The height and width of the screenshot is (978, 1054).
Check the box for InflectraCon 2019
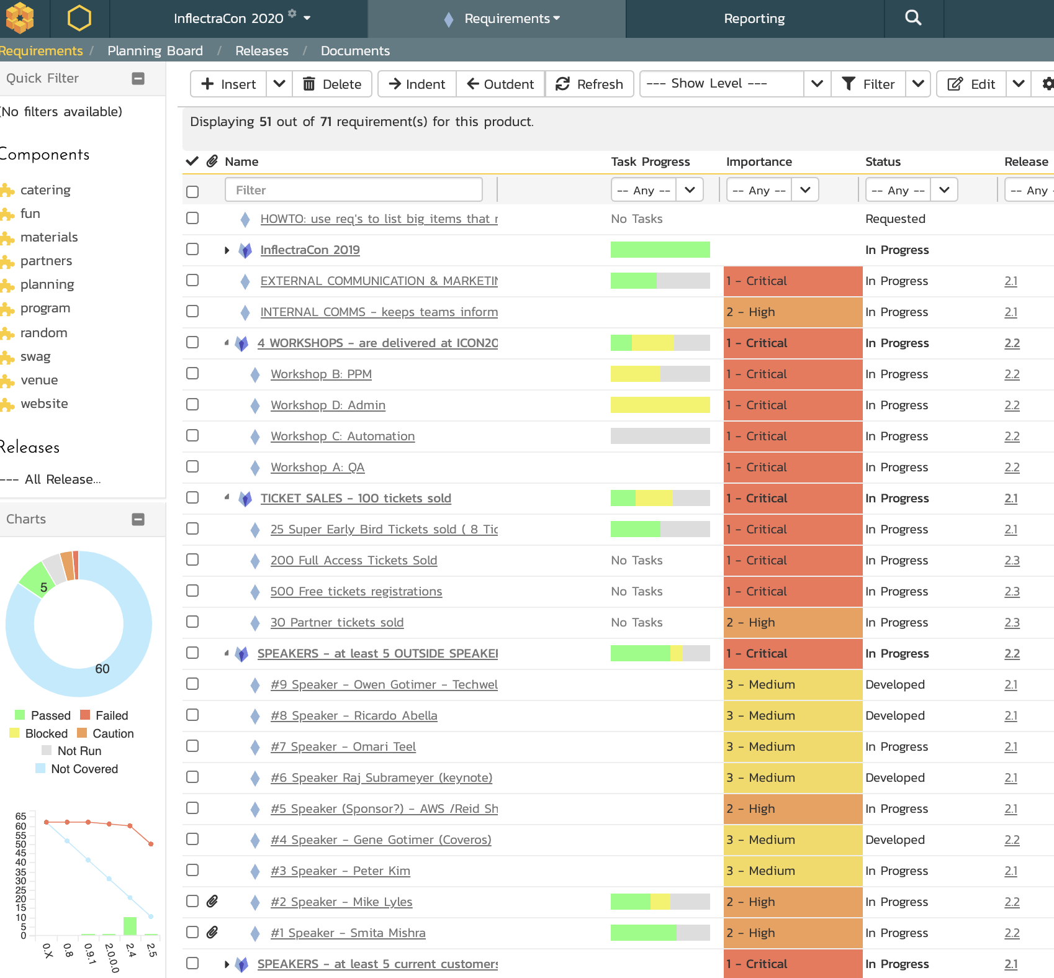[192, 249]
